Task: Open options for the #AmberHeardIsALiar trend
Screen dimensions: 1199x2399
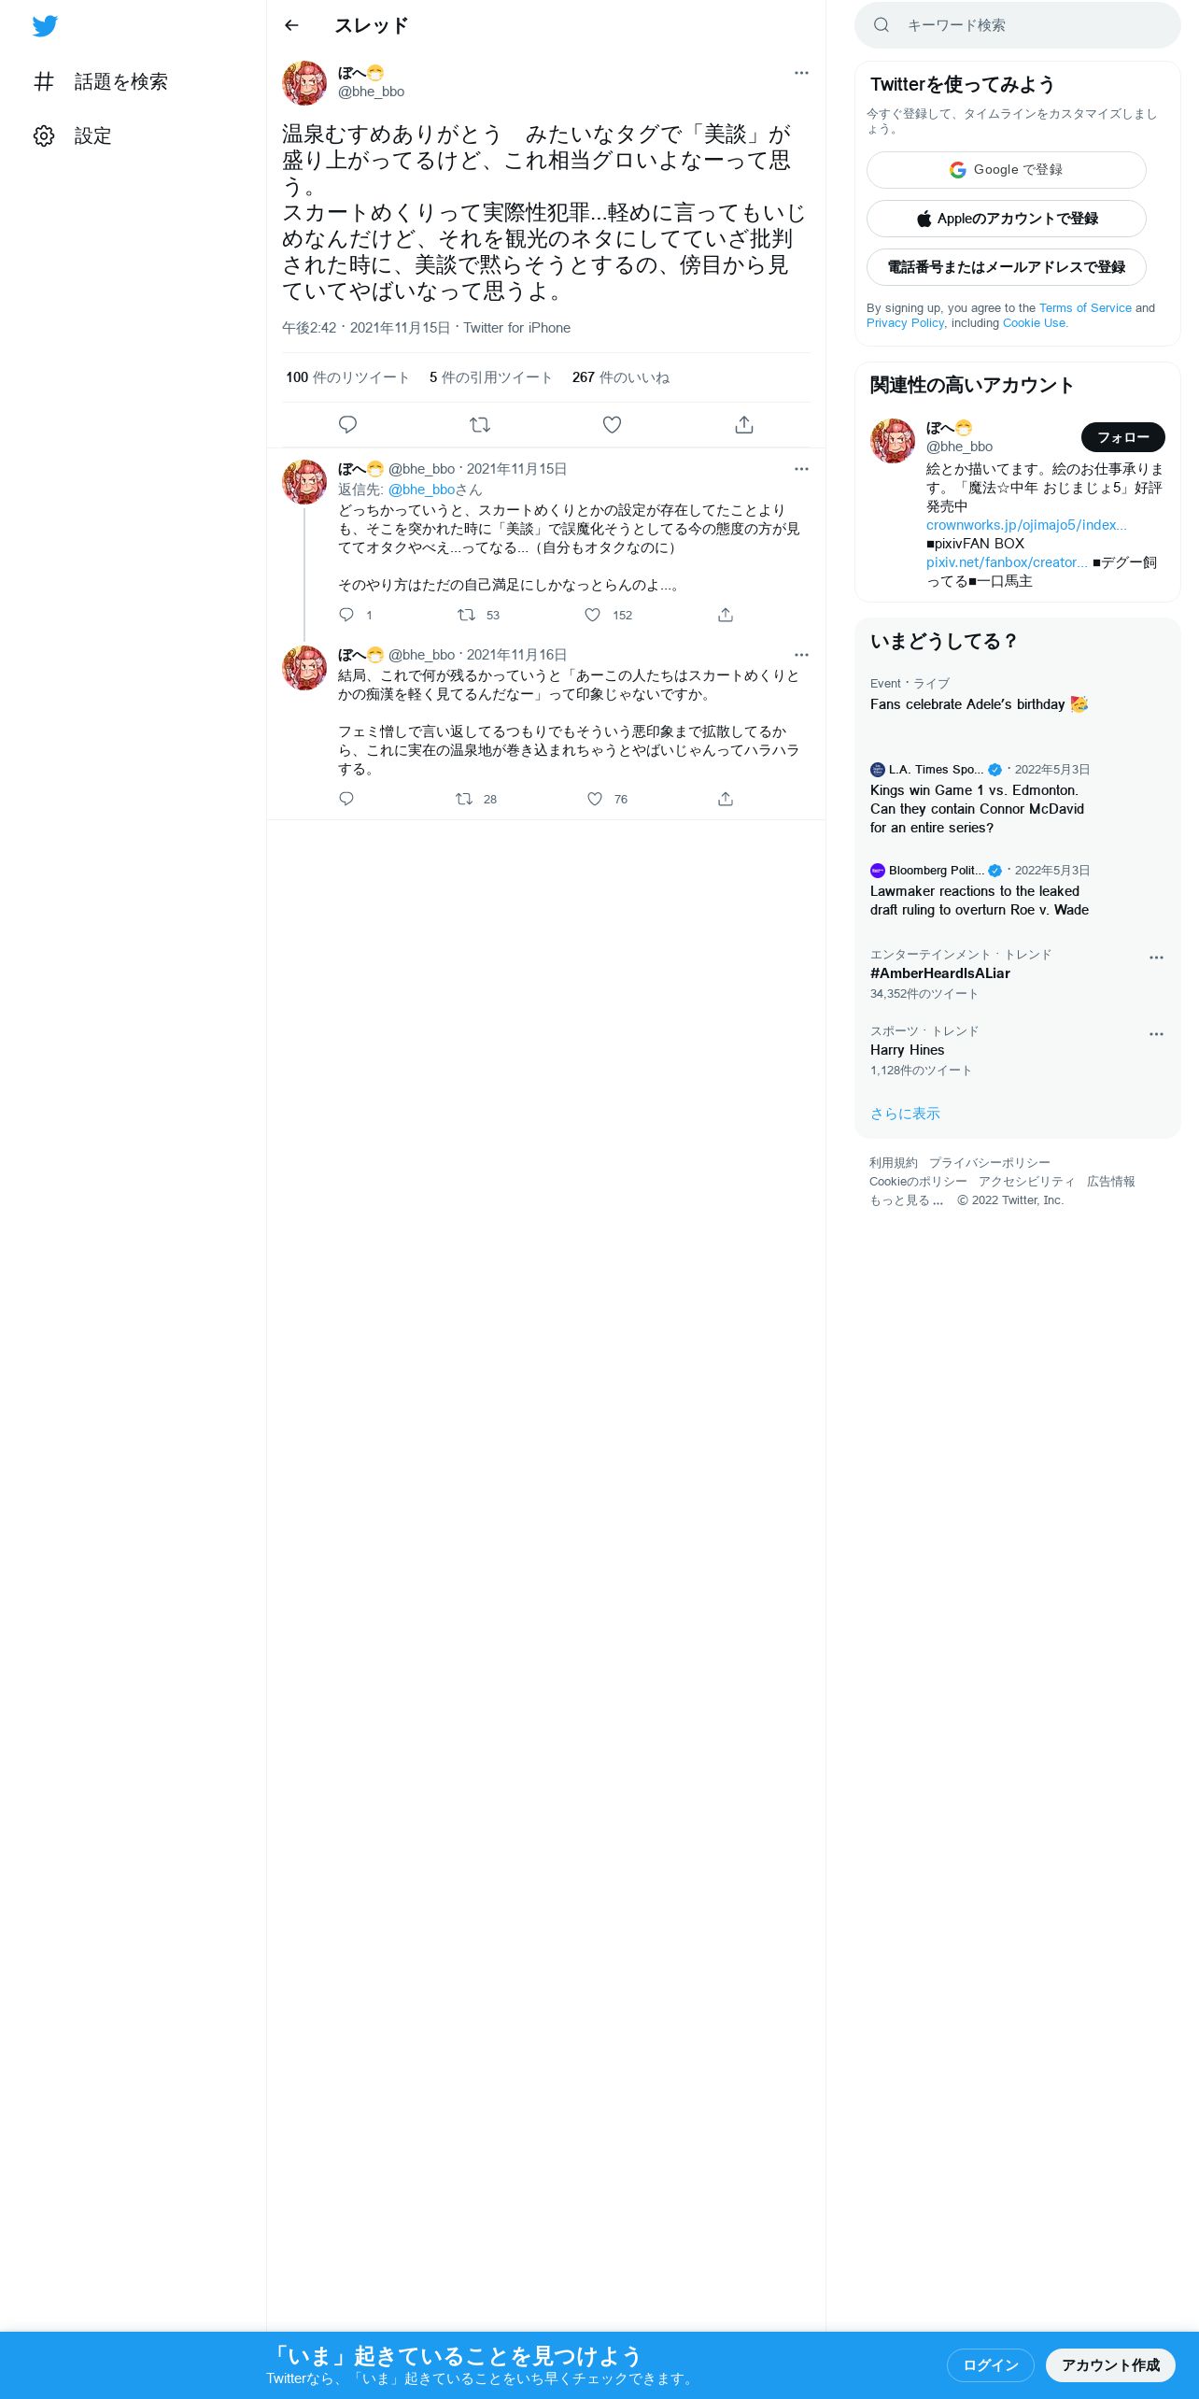Action: coord(1156,958)
